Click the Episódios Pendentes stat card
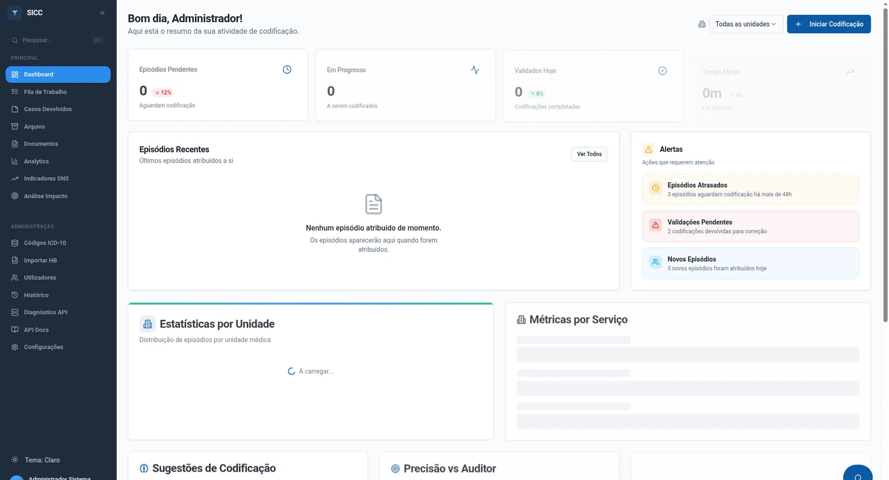Screen dimensions: 889x480 pyautogui.click(x=218, y=85)
